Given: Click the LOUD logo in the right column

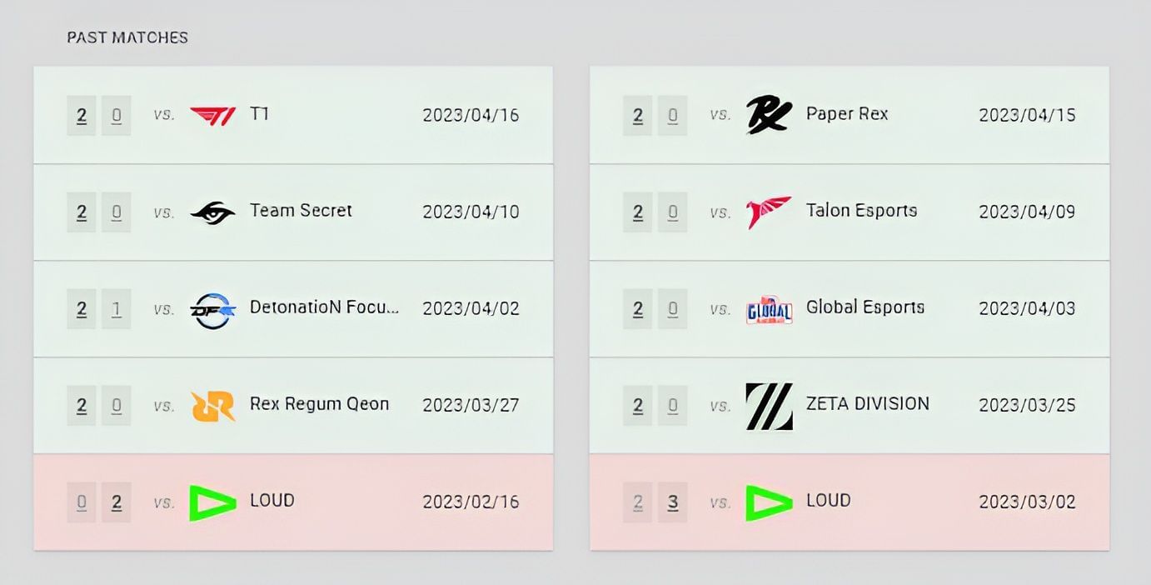Looking at the screenshot, I should [x=768, y=501].
